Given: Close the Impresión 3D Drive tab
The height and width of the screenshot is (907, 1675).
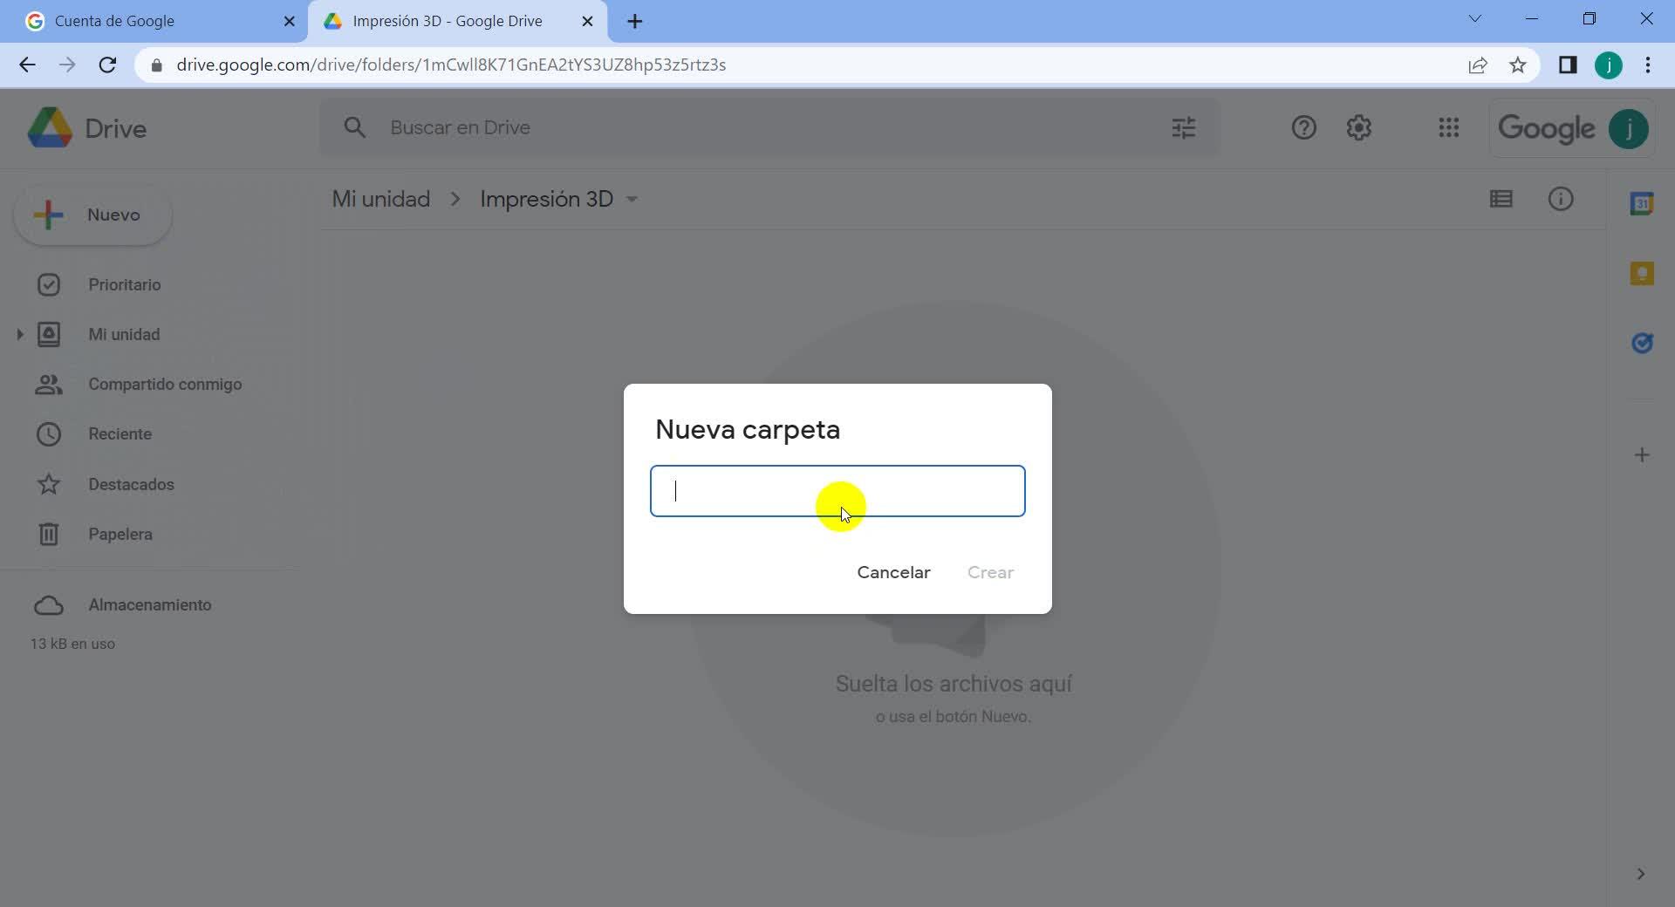Looking at the screenshot, I should [x=587, y=21].
